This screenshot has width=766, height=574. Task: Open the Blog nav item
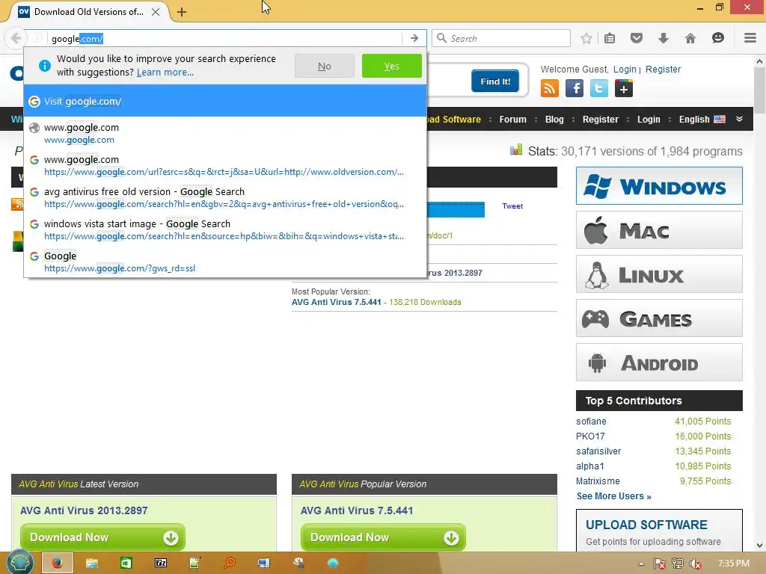click(554, 119)
